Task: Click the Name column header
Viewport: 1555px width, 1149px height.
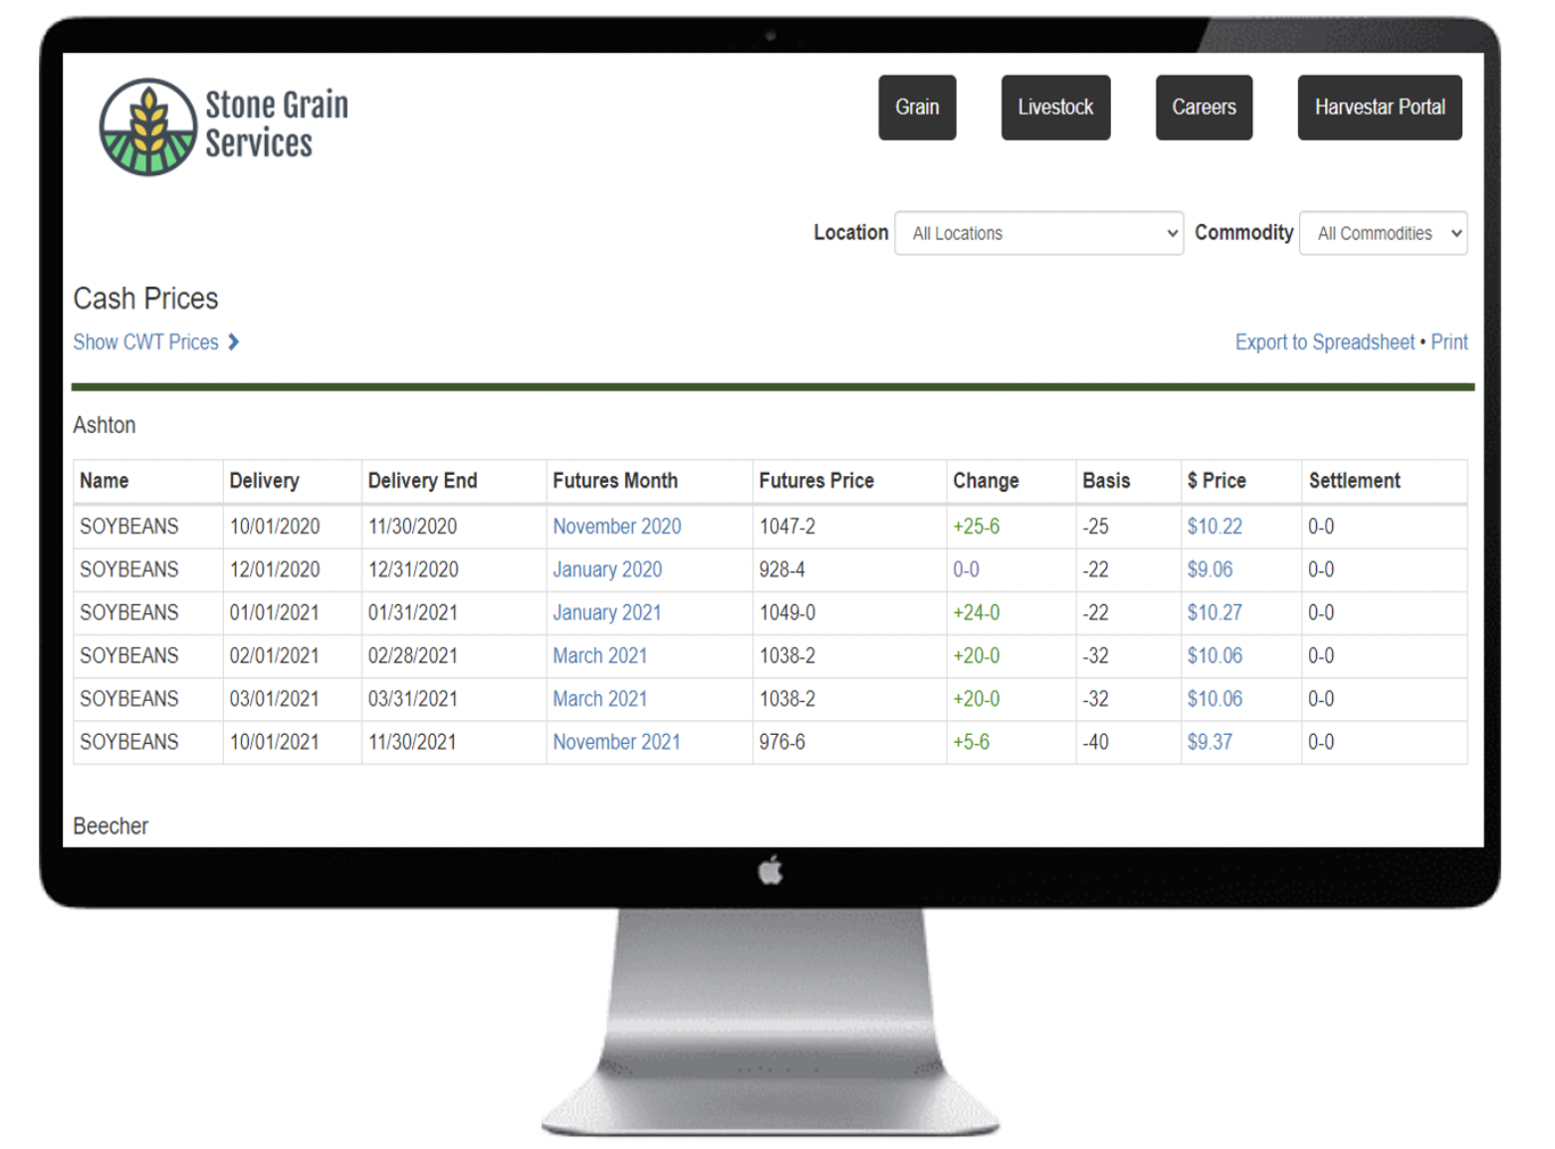Action: pyautogui.click(x=105, y=481)
